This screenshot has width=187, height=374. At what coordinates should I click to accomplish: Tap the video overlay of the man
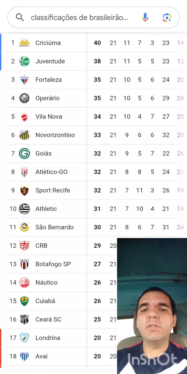coord(152,306)
